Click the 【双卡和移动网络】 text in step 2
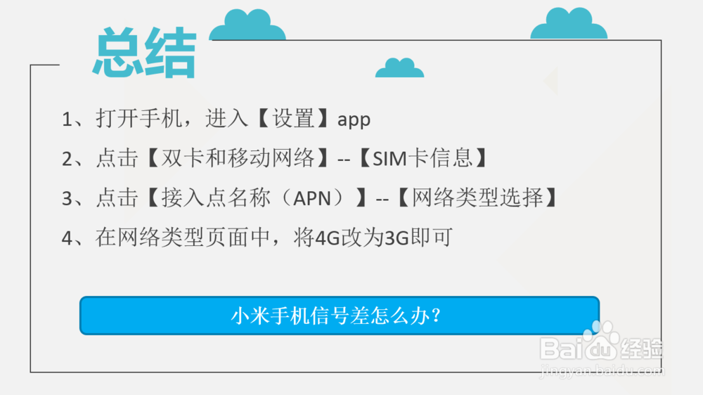This screenshot has height=395, width=703. coord(238,159)
